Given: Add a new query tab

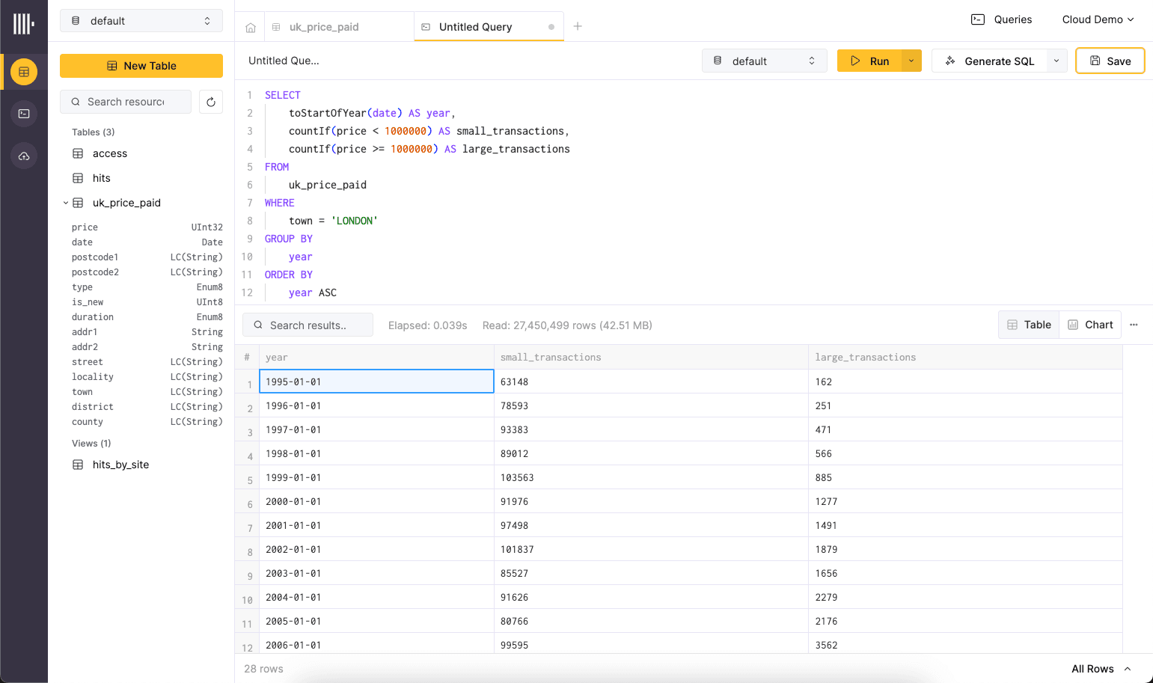Looking at the screenshot, I should point(578,26).
